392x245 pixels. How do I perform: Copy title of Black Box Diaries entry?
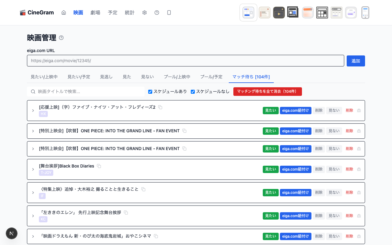tap(99, 166)
